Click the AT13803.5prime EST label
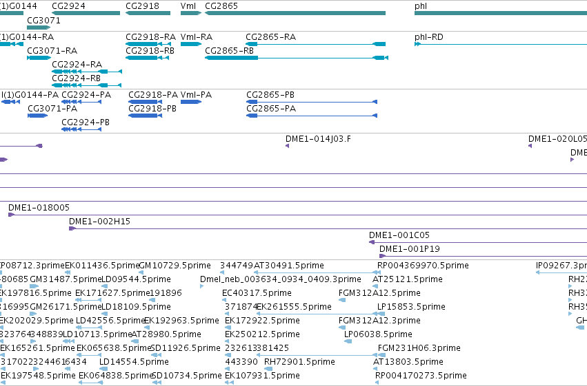 408,362
